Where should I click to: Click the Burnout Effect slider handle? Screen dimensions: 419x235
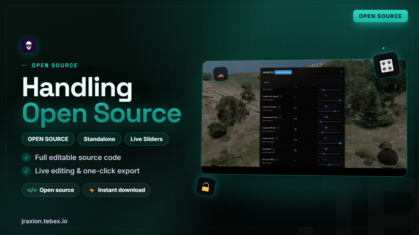[330, 164]
